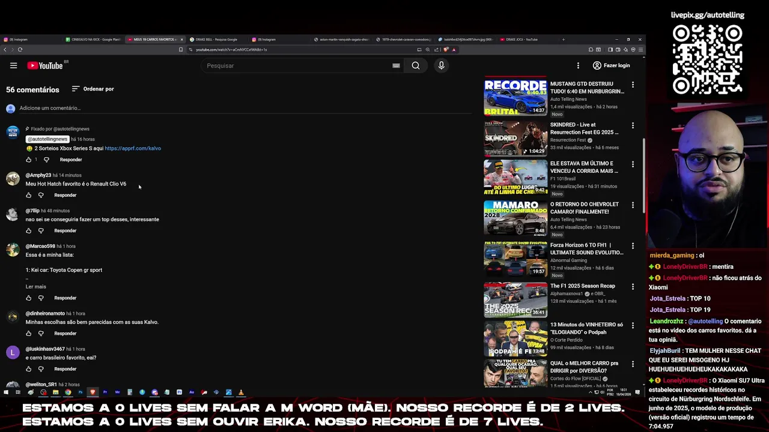Click the browser back arrow
Image resolution: width=769 pixels, height=432 pixels.
(x=5, y=50)
